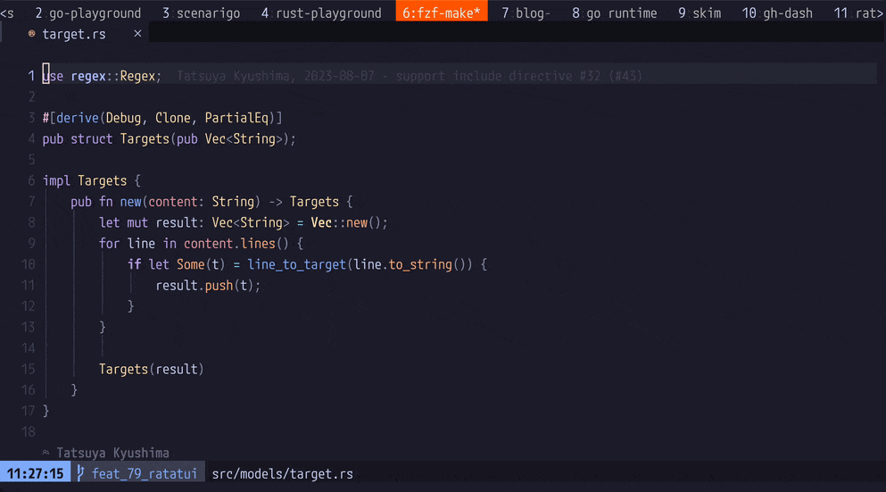Click the 11:27:15 clock segment
The image size is (886, 492).
click(33, 473)
